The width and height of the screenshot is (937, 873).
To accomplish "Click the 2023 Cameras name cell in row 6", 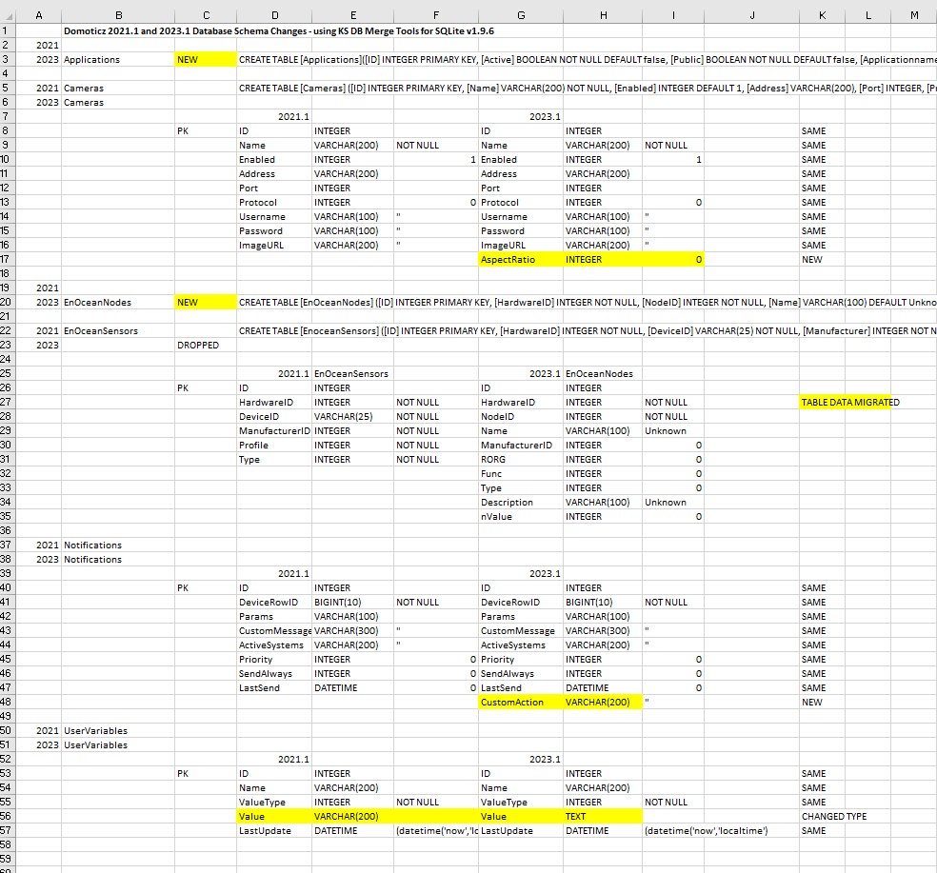I will (x=118, y=102).
